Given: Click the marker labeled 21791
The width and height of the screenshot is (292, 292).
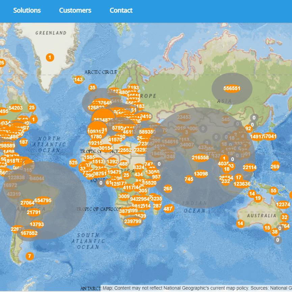Looking at the screenshot, I should 34,212.
